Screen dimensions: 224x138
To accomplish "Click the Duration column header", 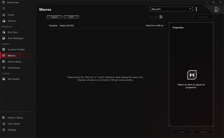I will point(53,26).
